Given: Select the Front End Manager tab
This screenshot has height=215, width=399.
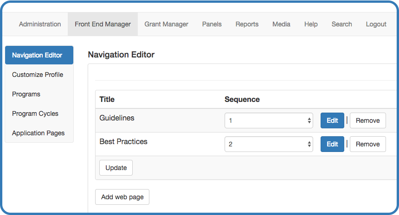Looking at the screenshot, I should click(103, 24).
